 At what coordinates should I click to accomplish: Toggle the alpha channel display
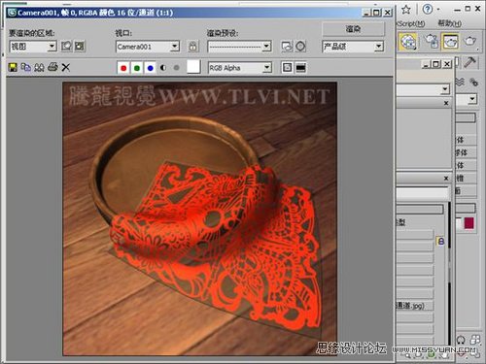(163, 68)
